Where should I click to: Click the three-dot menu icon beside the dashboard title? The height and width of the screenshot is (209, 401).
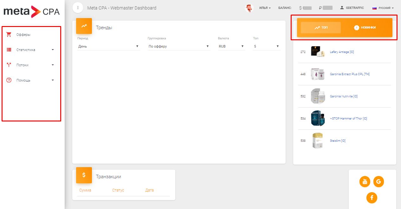coord(78,8)
